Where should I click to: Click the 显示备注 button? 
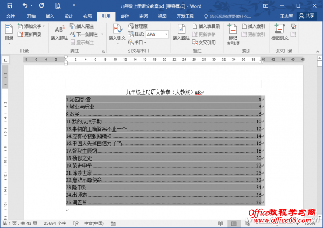[82, 43]
